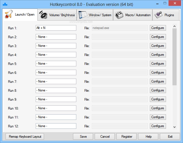Click Configure for Run 2
The height and width of the screenshot is (143, 183).
(x=158, y=37)
